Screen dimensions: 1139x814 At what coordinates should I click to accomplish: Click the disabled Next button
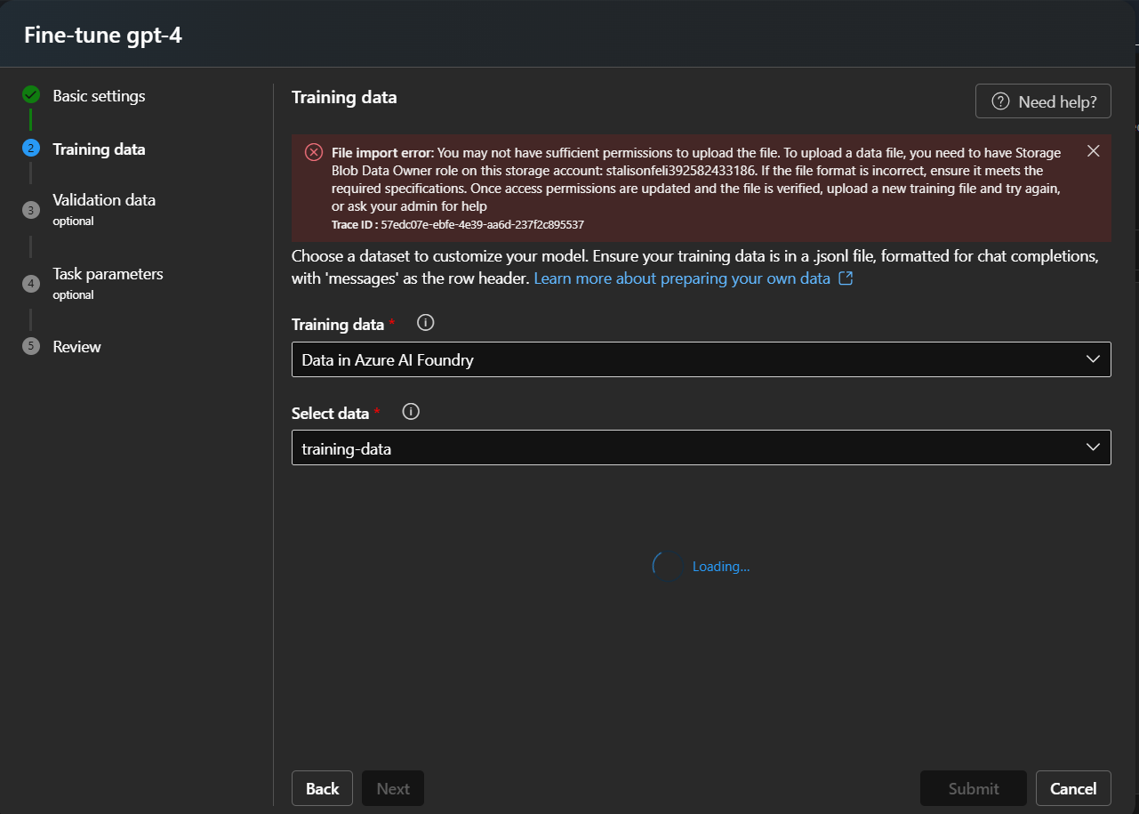point(393,788)
